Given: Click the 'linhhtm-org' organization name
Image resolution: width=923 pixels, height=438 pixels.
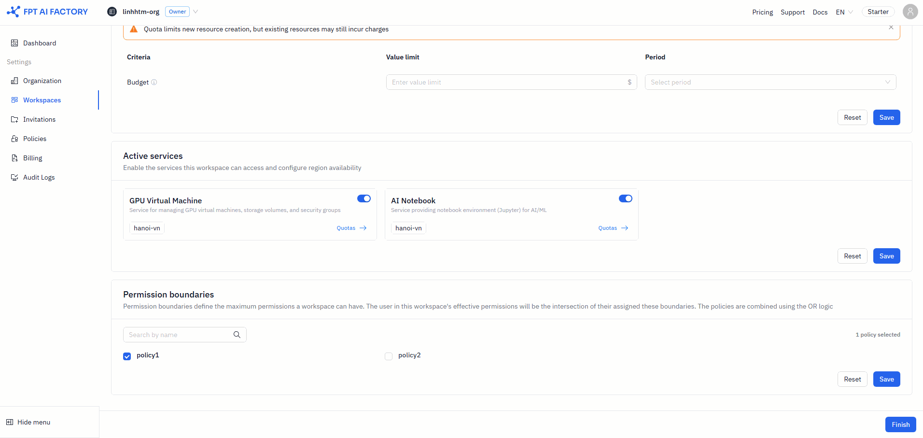Looking at the screenshot, I should (x=141, y=12).
